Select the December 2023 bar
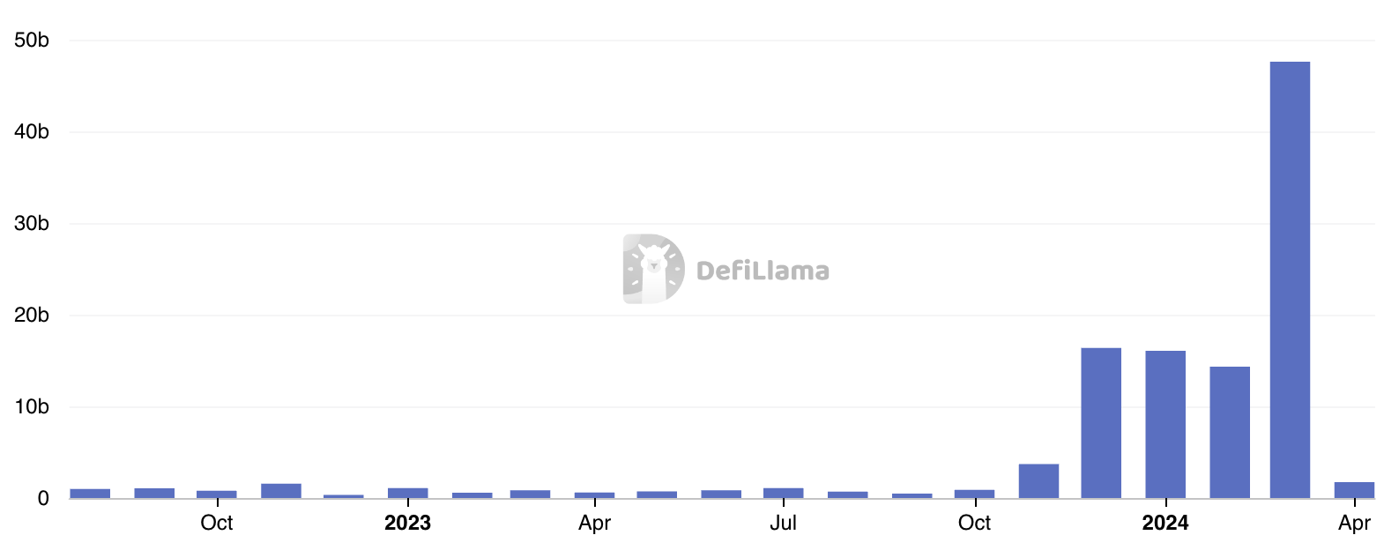Screen dimensions: 1384x550 pyautogui.click(x=1101, y=423)
